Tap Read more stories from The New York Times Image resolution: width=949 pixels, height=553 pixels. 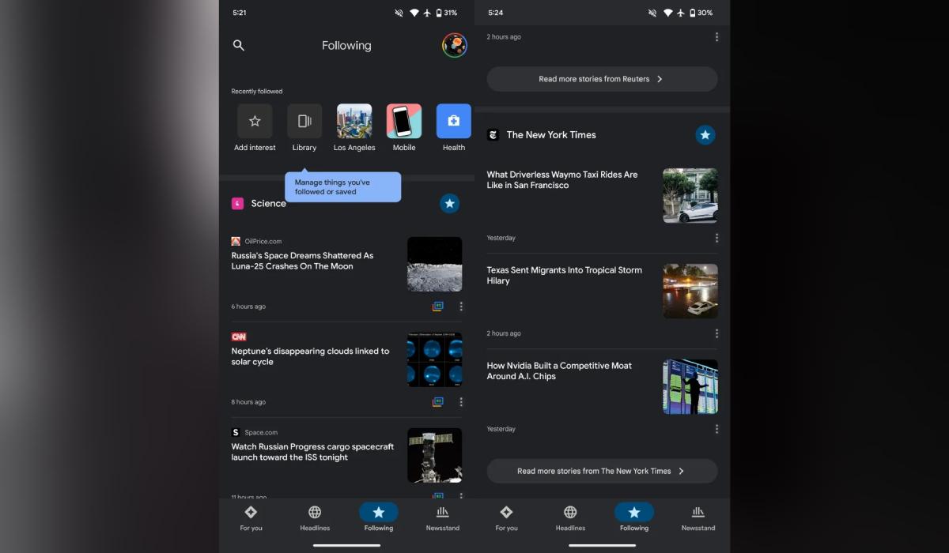pos(601,470)
